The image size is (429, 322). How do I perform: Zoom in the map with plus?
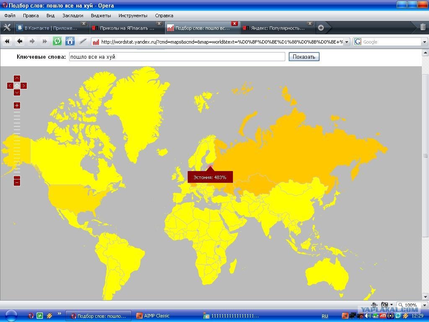[x=17, y=105]
